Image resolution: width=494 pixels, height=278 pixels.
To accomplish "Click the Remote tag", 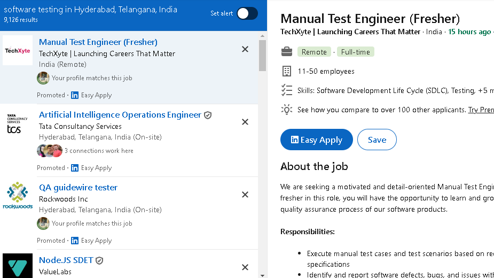I will click(314, 52).
